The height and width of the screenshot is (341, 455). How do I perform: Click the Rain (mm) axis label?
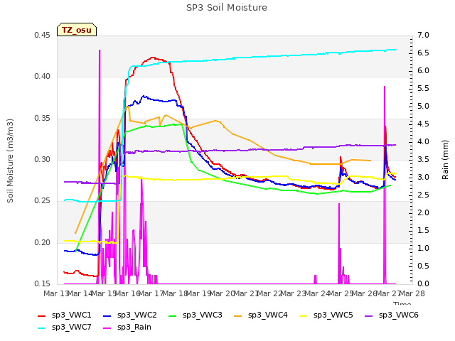click(445, 160)
